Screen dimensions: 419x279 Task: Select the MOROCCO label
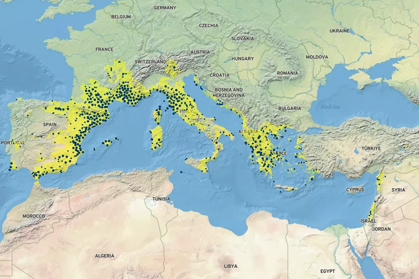[34, 216]
